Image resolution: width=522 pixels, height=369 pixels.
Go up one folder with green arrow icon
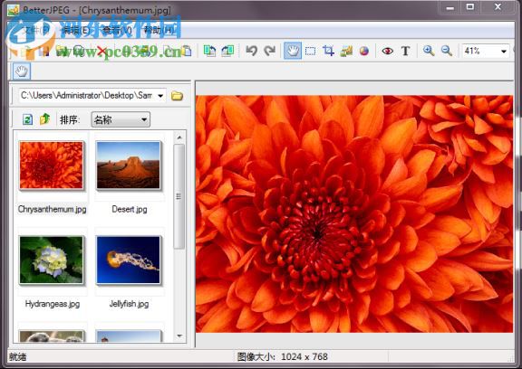coord(45,118)
